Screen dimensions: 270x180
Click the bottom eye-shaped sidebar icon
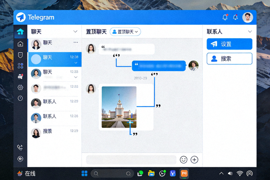pos(20,159)
